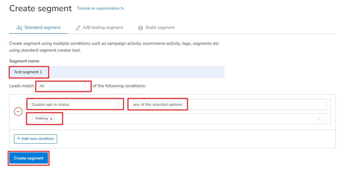346x170 pixels.
Task: Remove the Waiting tag with its x
Action: [51, 119]
